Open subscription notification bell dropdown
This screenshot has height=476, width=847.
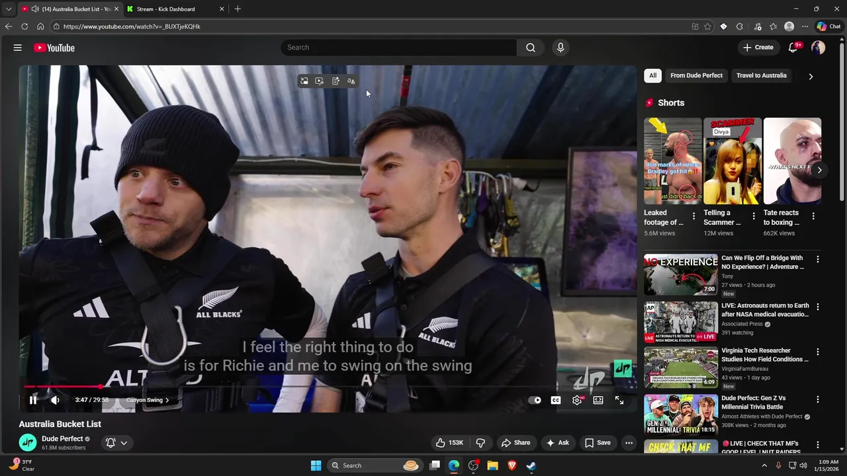pyautogui.click(x=116, y=443)
